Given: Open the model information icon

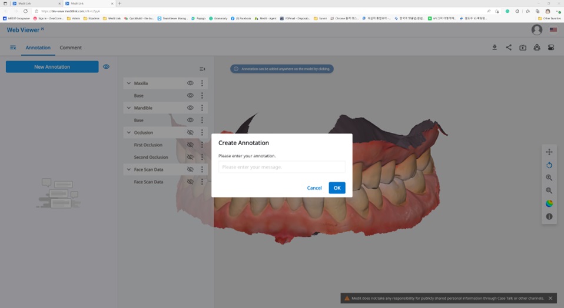Looking at the screenshot, I should (549, 216).
